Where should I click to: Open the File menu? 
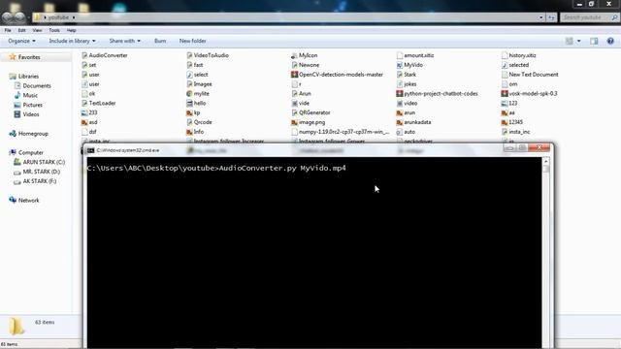[8, 30]
